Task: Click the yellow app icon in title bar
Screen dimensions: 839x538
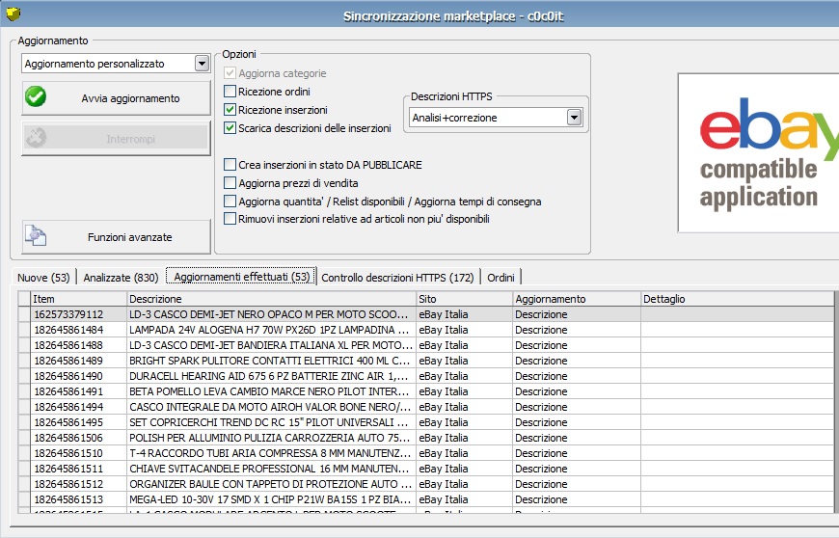Action: point(12,15)
